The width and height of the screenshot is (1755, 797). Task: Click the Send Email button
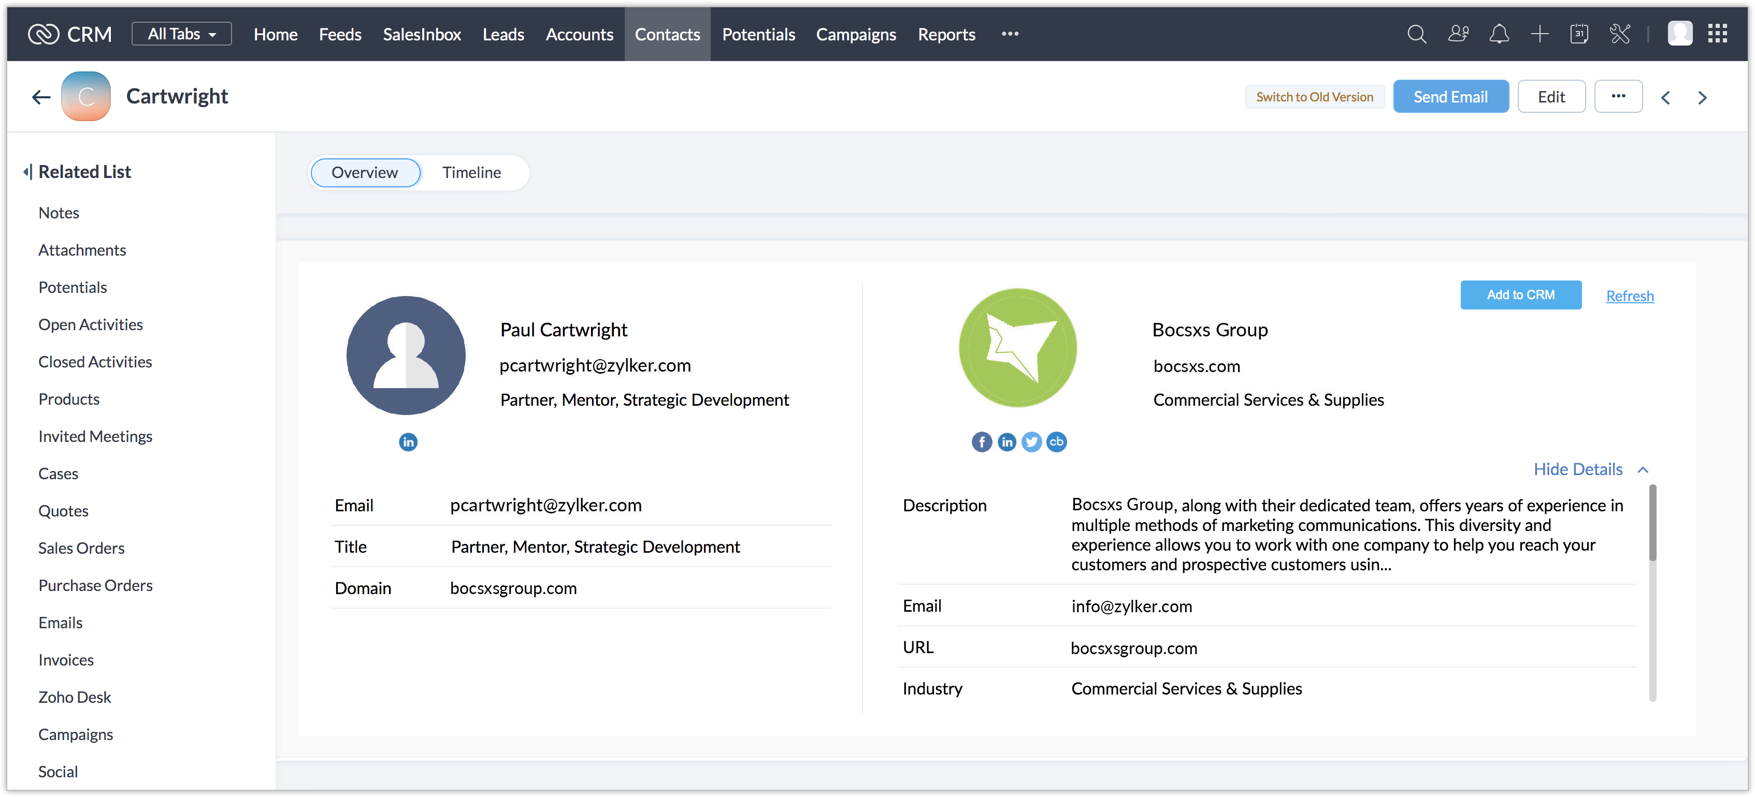tap(1450, 97)
